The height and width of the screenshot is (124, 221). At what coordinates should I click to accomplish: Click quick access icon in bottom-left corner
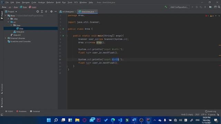[x=2, y=115]
